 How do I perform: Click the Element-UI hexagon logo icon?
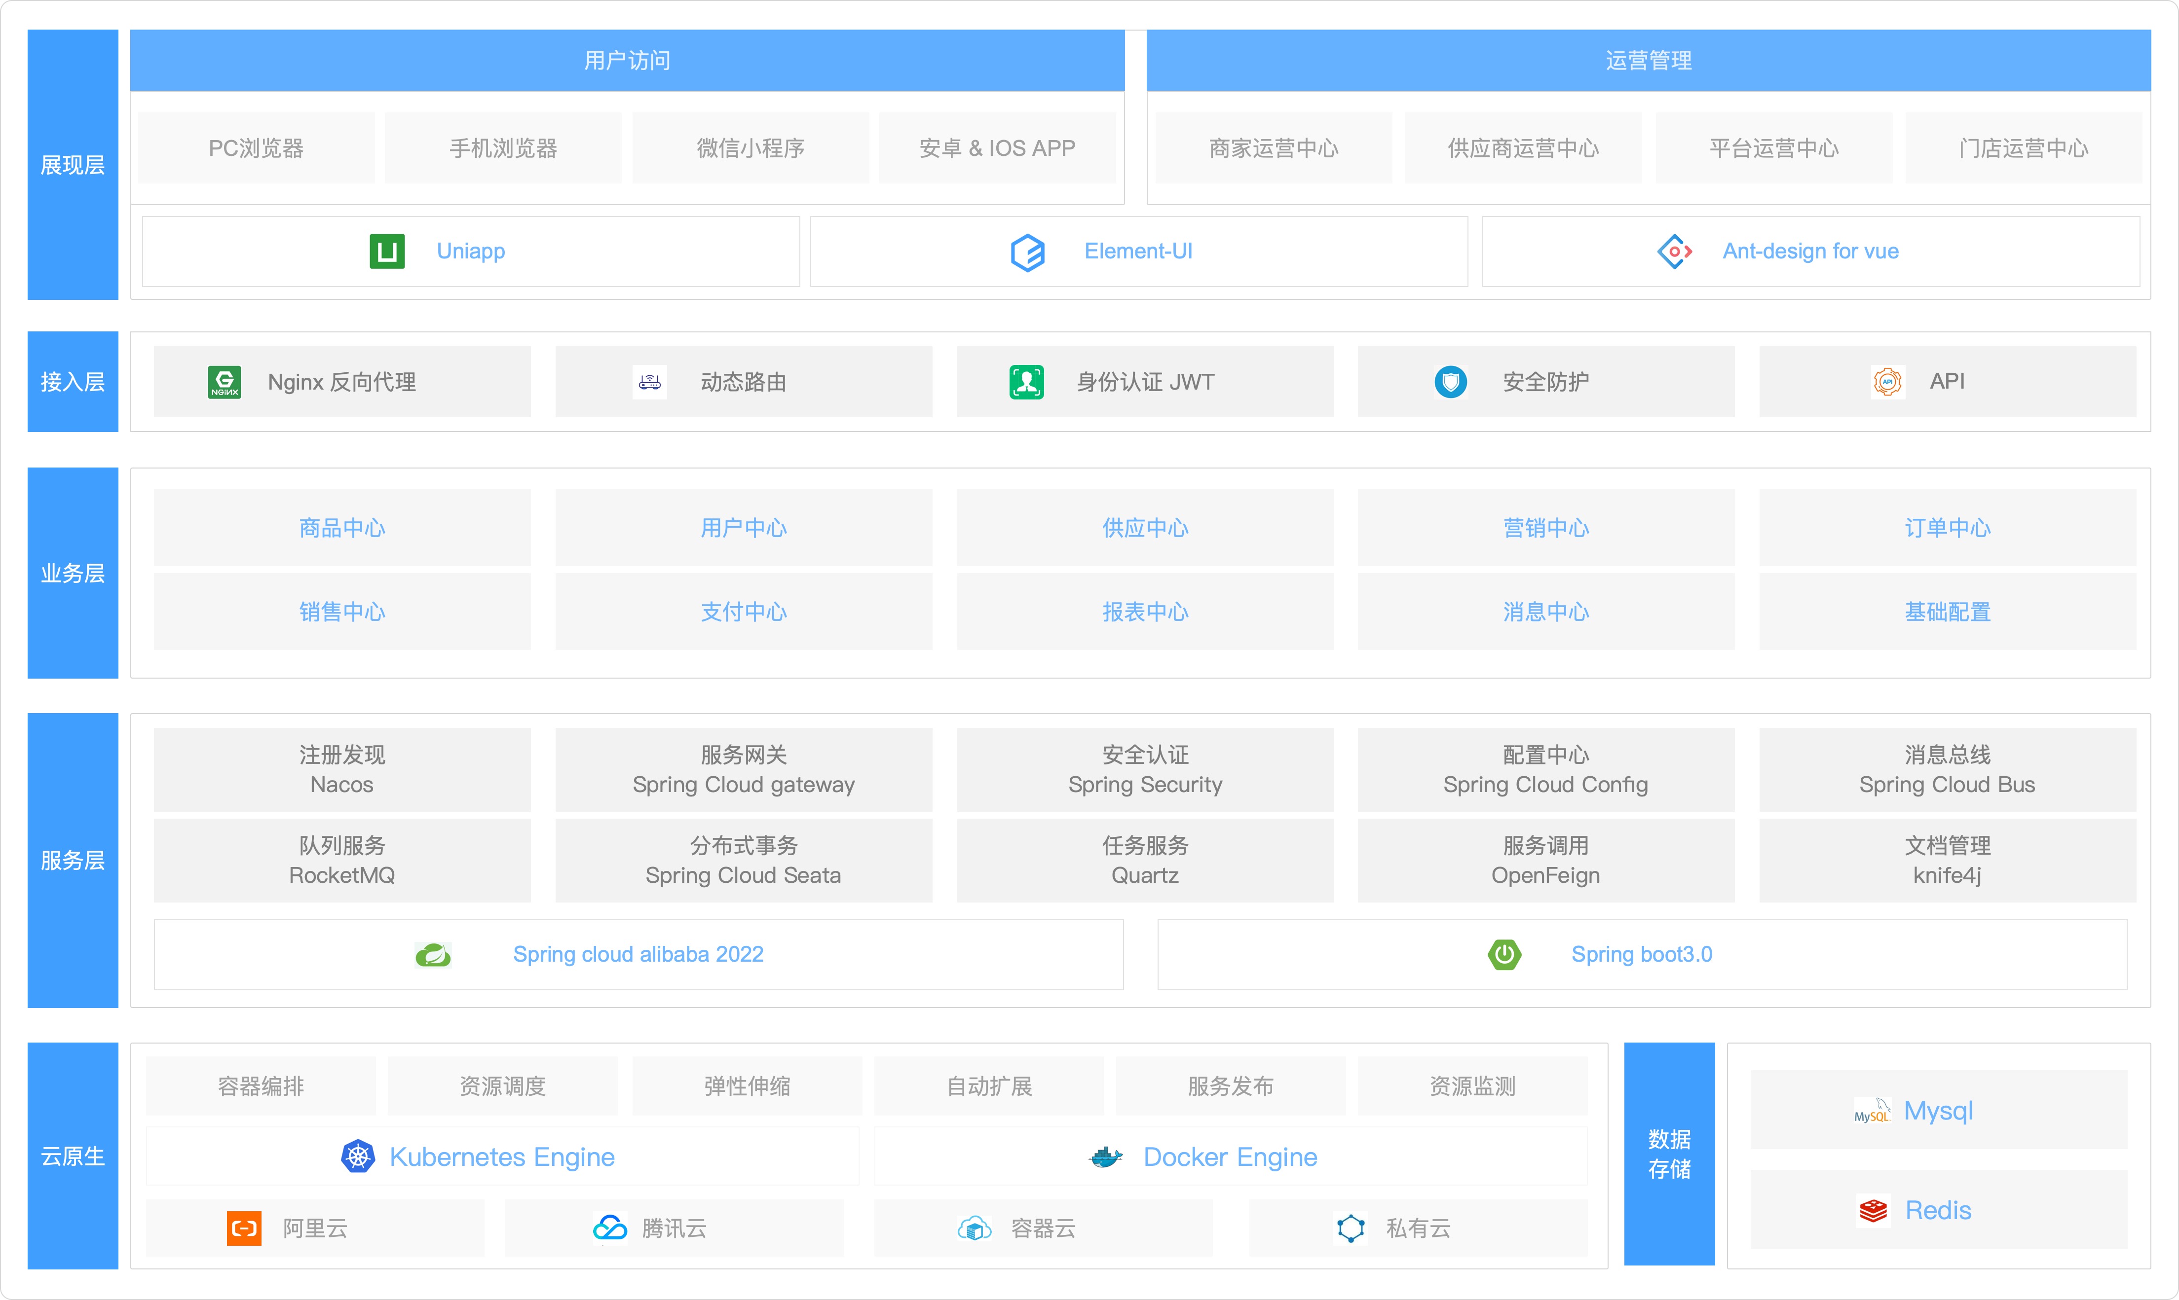(1027, 253)
